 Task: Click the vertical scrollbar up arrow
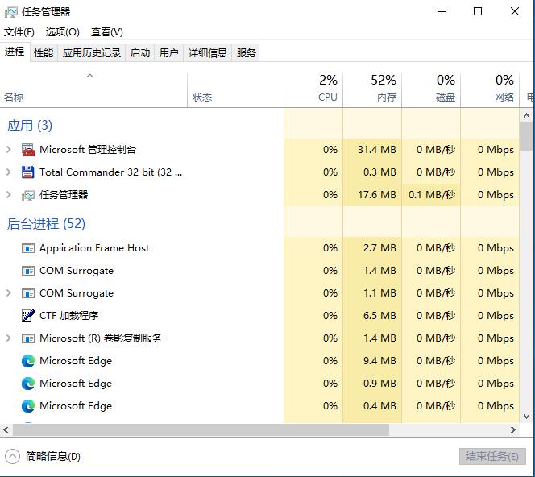[526, 115]
